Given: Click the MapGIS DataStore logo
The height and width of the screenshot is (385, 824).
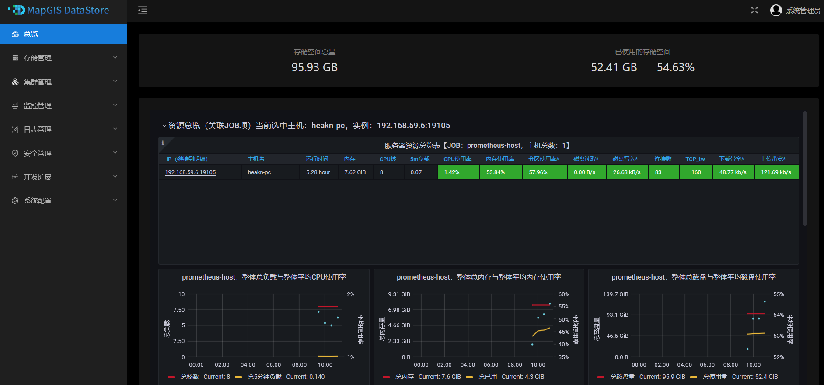Looking at the screenshot, I should point(58,10).
